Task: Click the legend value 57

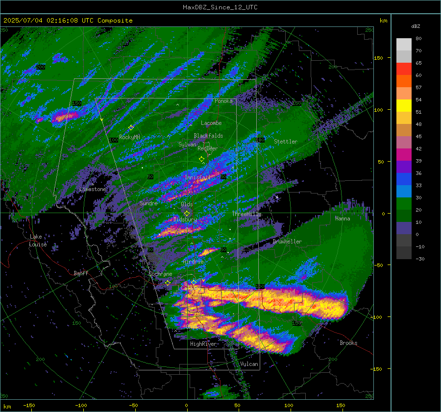Action: (x=418, y=88)
